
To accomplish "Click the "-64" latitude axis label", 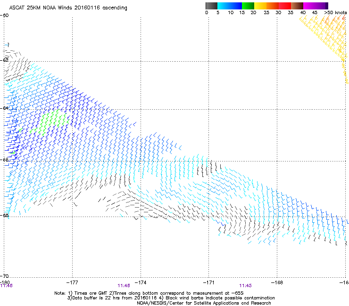I will (x=4, y=108).
